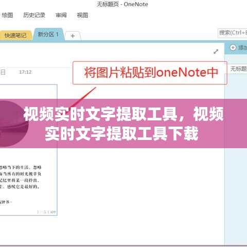The image size is (247, 247).
Task: Open the 无标题页 entry in the page list
Action: (x=238, y=69)
